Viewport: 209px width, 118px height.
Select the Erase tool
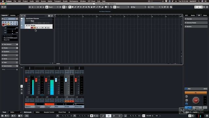[78, 7]
